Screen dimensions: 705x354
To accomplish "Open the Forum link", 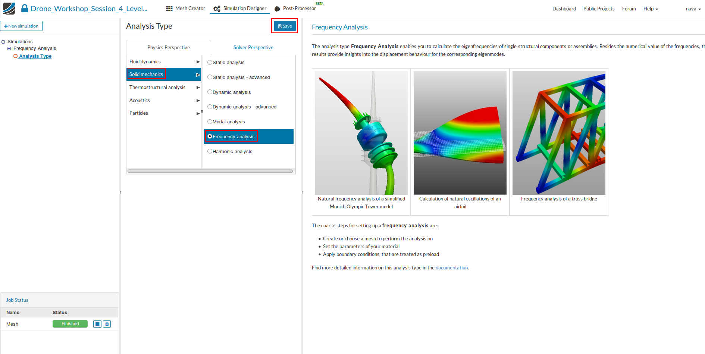I will tap(629, 9).
